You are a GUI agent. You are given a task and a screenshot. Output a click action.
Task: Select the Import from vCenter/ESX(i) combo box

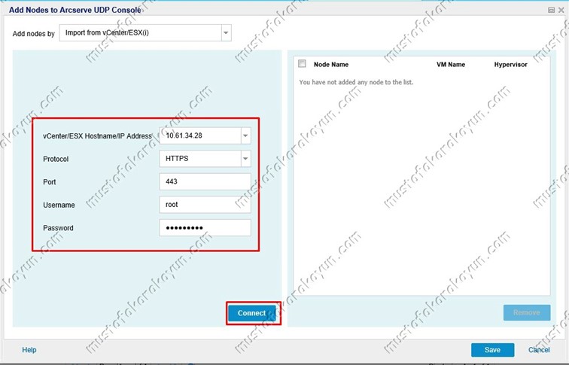145,32
